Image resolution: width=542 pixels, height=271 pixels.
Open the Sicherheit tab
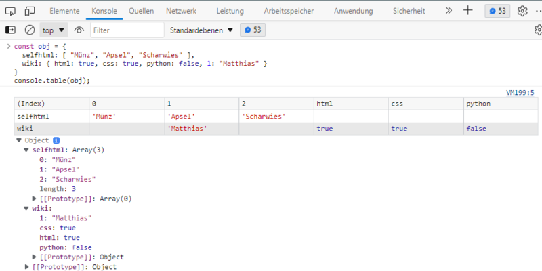click(409, 11)
